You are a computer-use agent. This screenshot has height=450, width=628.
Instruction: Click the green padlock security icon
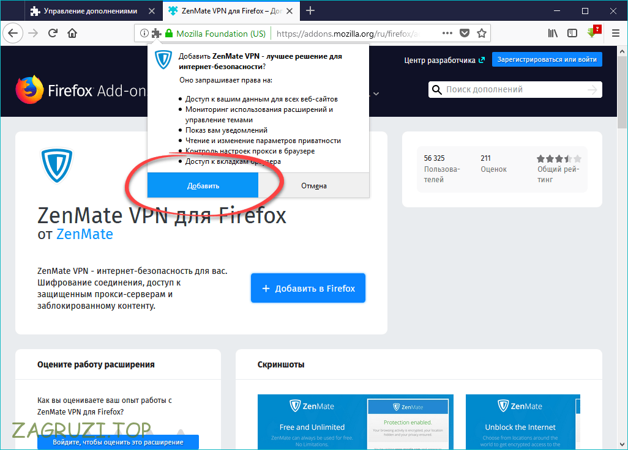(169, 33)
